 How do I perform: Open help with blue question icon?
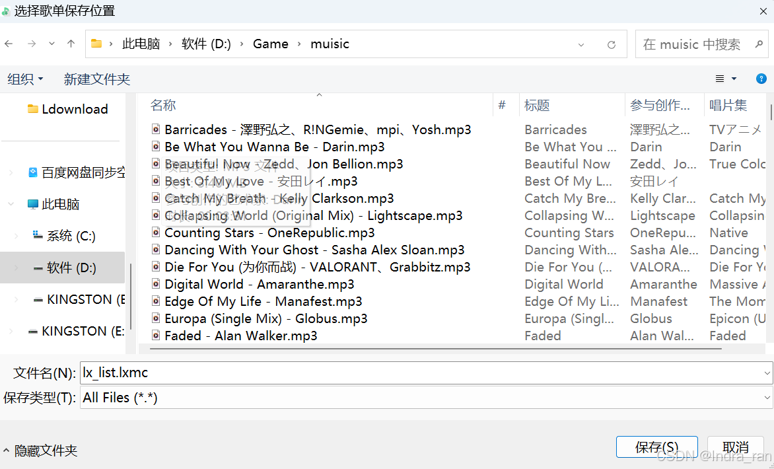tap(761, 79)
